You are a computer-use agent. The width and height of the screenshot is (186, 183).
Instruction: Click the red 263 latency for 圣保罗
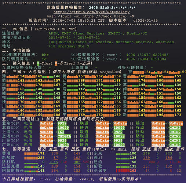133,171
